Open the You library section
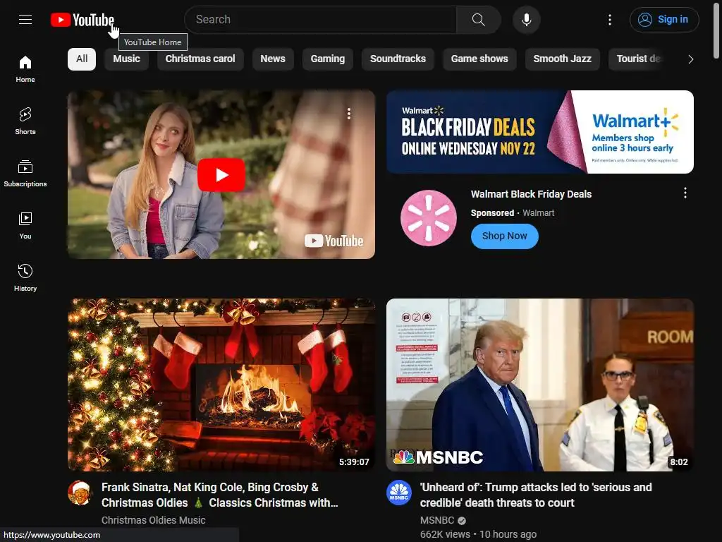The height and width of the screenshot is (542, 722). (25, 225)
